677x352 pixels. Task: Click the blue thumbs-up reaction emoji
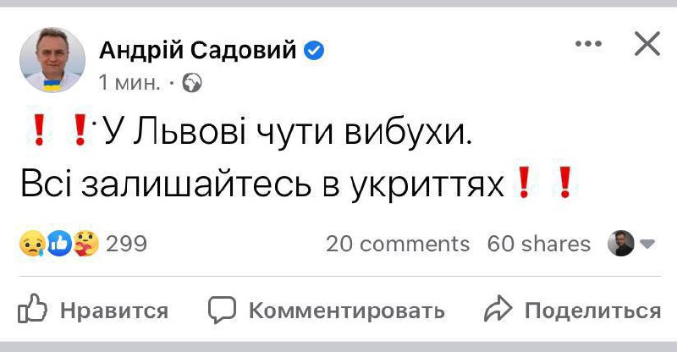(x=57, y=244)
